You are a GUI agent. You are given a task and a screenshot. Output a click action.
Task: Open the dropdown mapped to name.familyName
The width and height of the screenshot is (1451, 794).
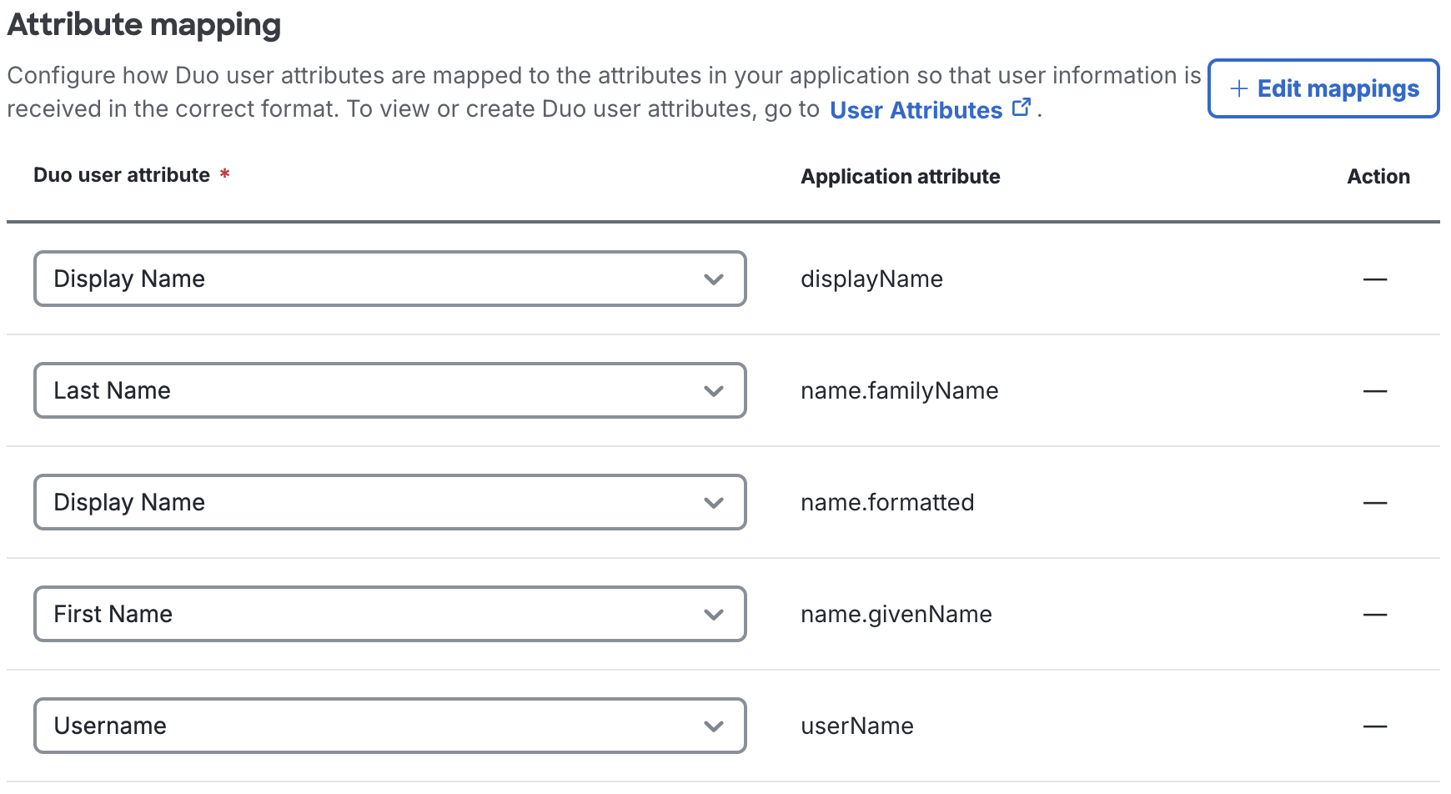coord(389,390)
